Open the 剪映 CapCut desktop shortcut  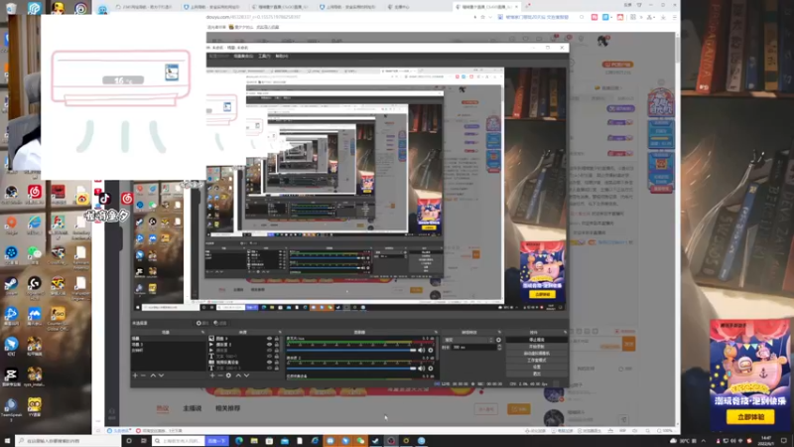point(11,377)
